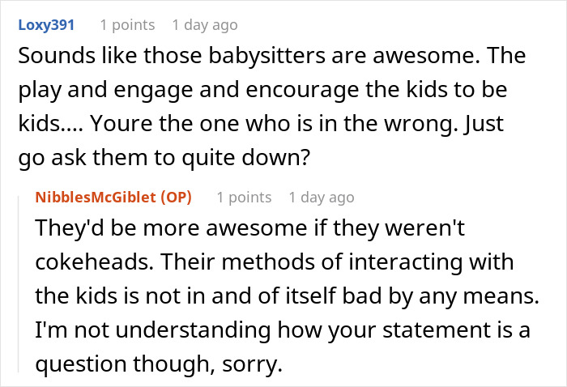Image resolution: width=567 pixels, height=387 pixels.
Task: Click Loxy391's "1 points" score
Action: click(x=126, y=25)
